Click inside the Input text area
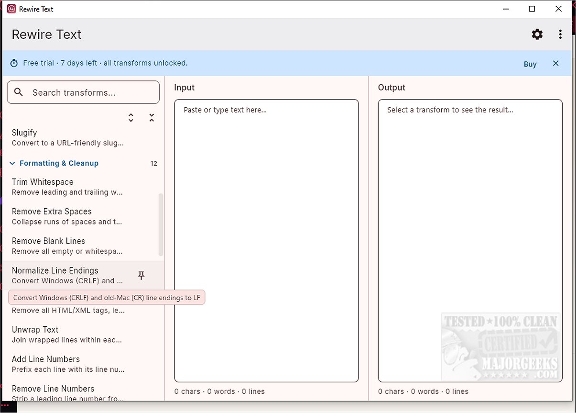This screenshot has height=413, width=576. [266, 240]
